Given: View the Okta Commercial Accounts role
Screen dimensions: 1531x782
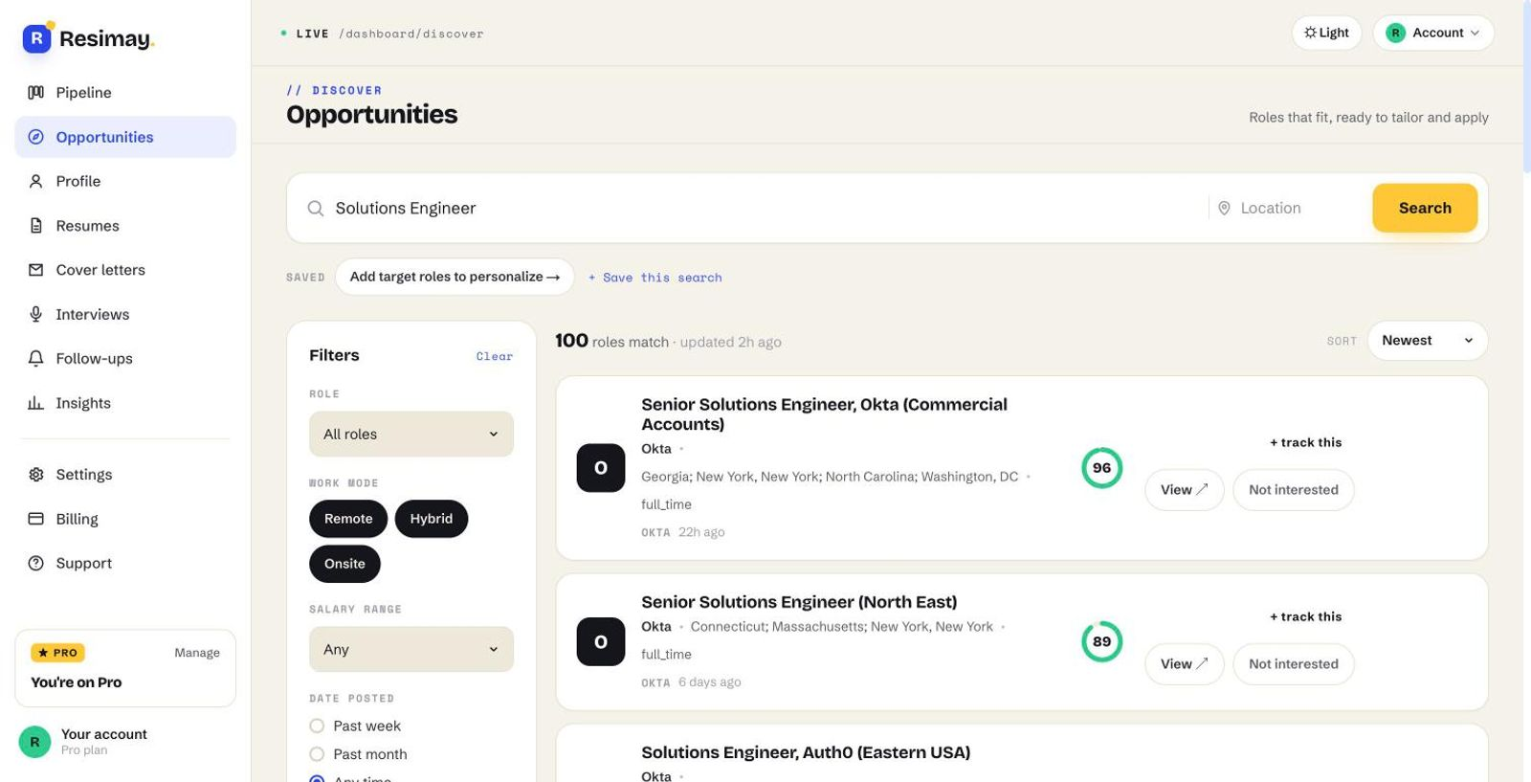Looking at the screenshot, I should pyautogui.click(x=1185, y=490).
